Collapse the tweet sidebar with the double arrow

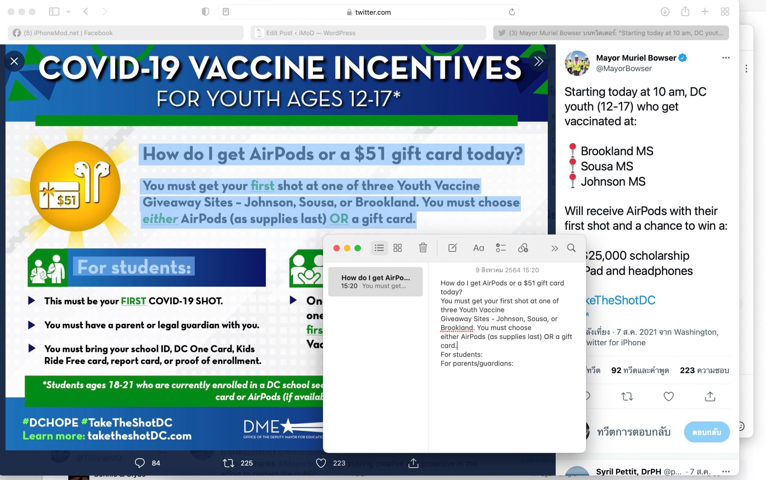(538, 61)
